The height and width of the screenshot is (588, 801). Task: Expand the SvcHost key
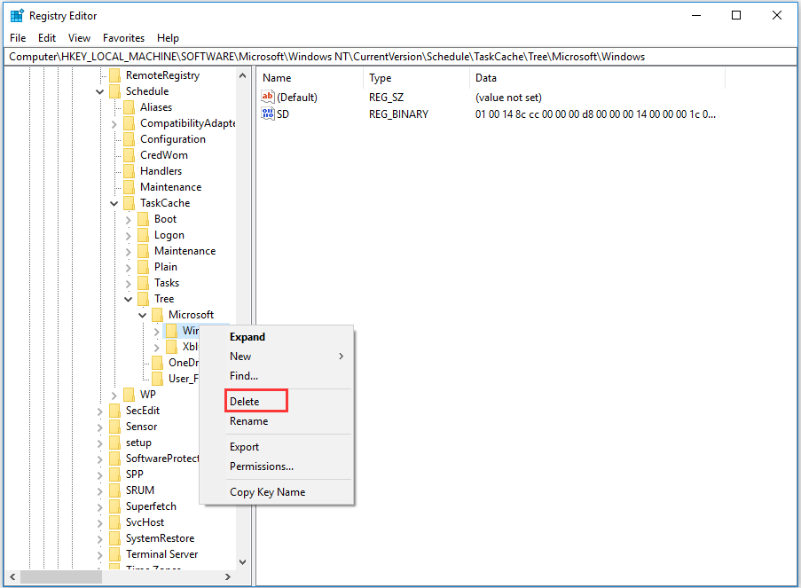[x=100, y=521]
